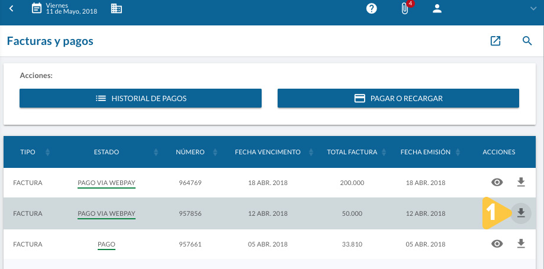Select invoice number 957661 cell
Viewport: 544px width, 269px height.
pyautogui.click(x=190, y=244)
